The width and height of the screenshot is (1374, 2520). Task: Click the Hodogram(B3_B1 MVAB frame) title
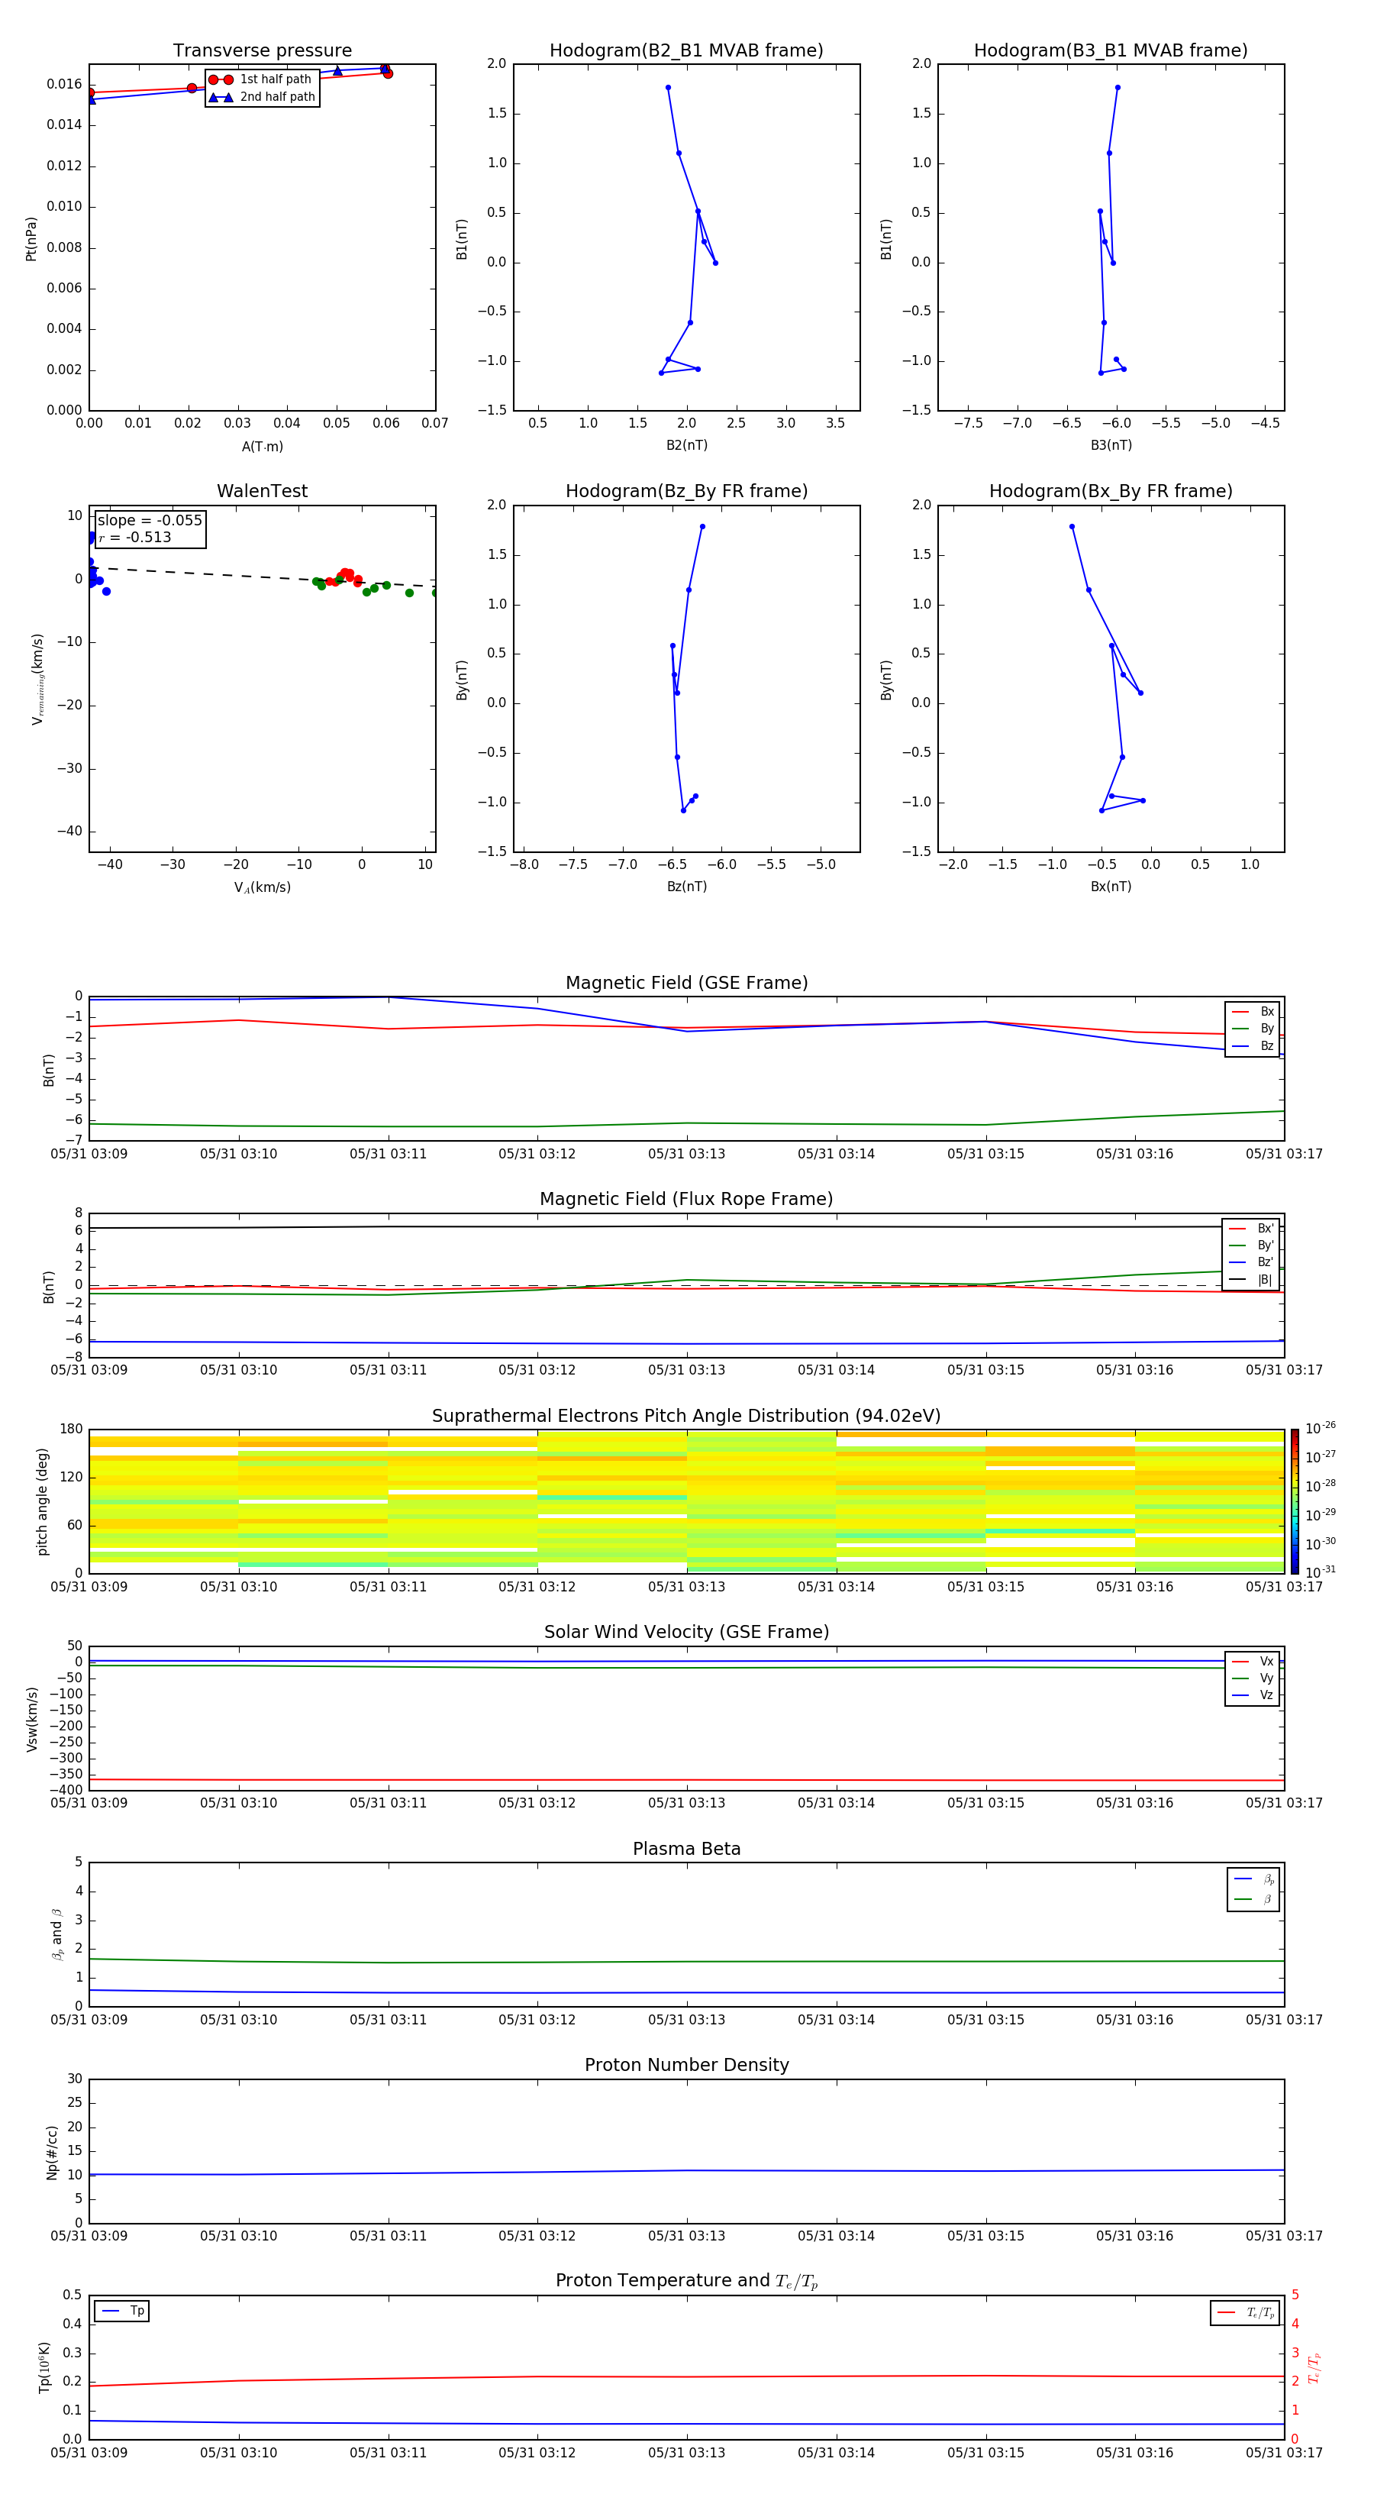[x=1110, y=51]
